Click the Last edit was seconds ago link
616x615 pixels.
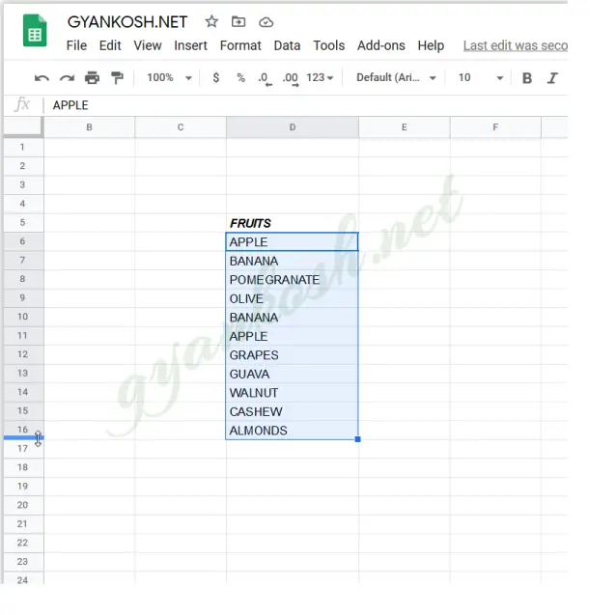(x=516, y=45)
